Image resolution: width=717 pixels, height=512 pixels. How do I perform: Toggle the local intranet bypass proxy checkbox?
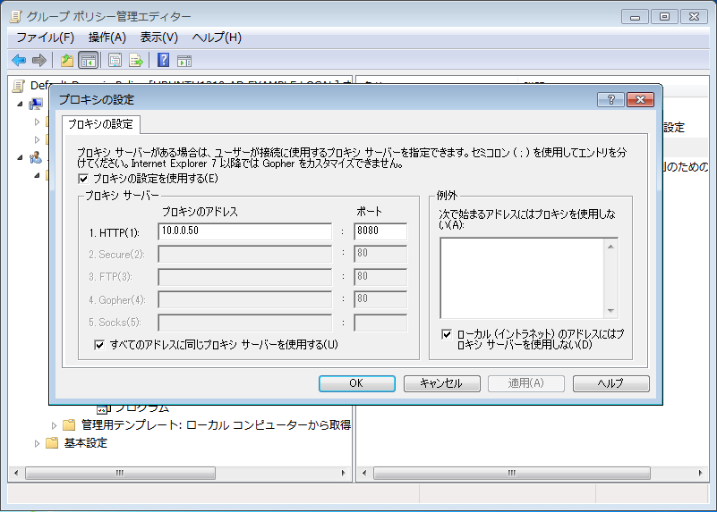click(x=447, y=333)
